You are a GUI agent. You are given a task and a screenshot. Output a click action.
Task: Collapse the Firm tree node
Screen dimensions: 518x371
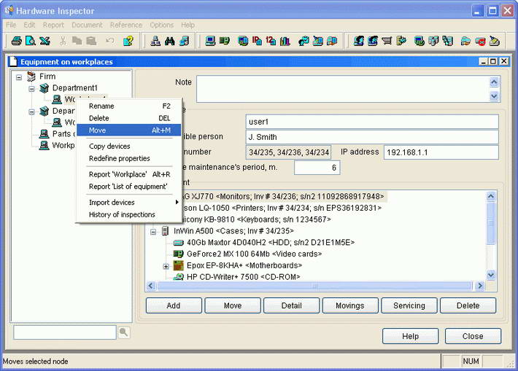click(x=18, y=77)
